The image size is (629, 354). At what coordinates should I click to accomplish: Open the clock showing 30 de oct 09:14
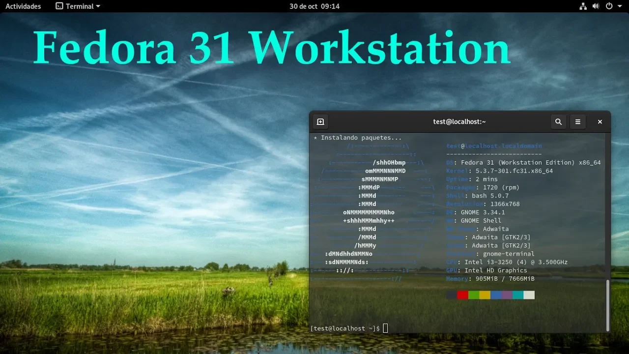(314, 6)
